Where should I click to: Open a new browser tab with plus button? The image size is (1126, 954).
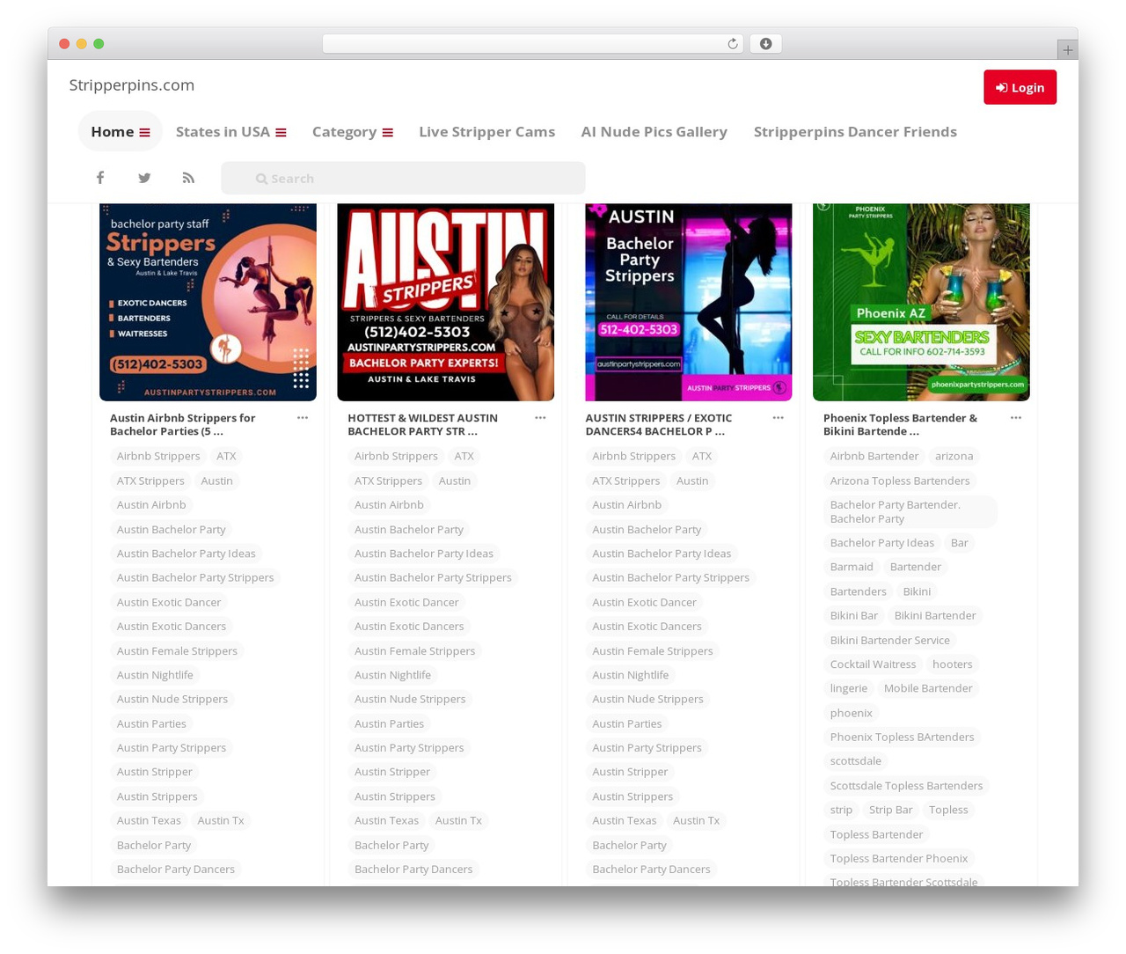click(1067, 50)
